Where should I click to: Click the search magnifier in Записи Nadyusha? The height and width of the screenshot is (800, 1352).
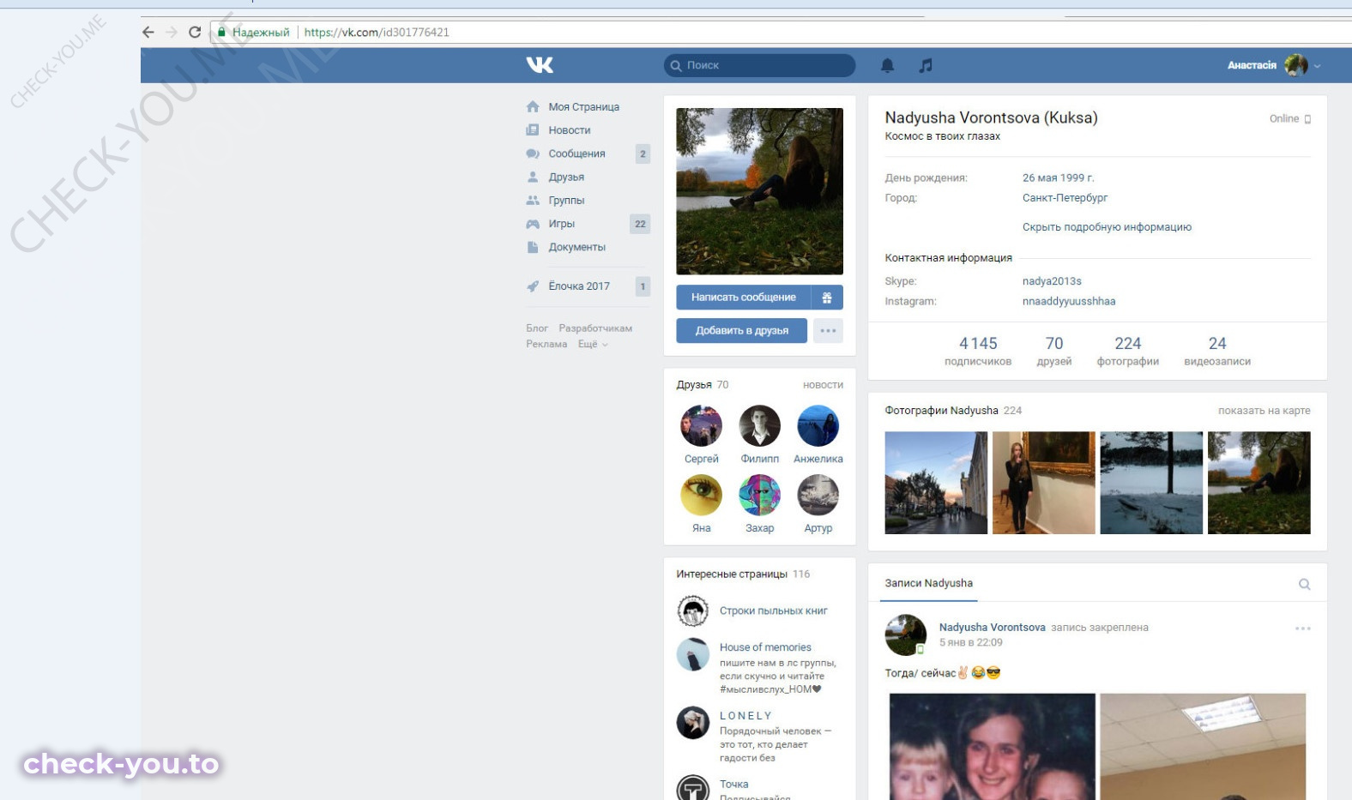[x=1304, y=584]
